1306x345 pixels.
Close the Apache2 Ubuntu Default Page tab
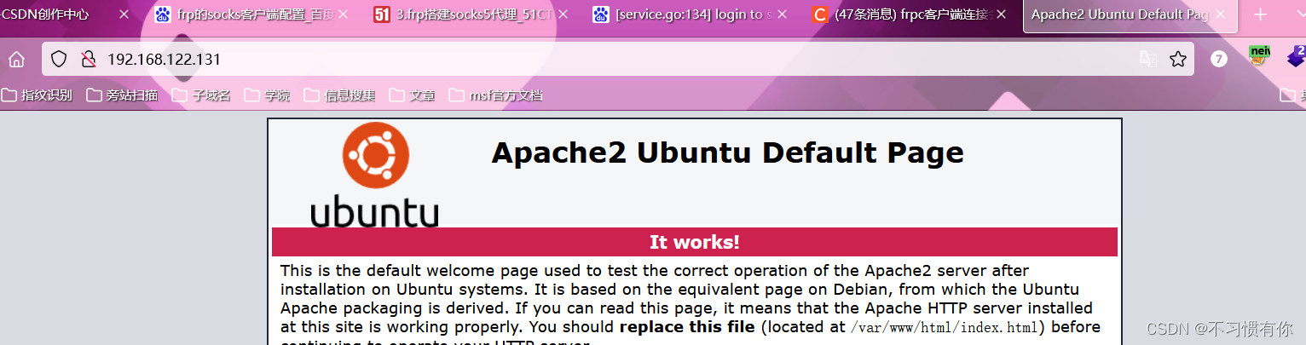[1222, 14]
